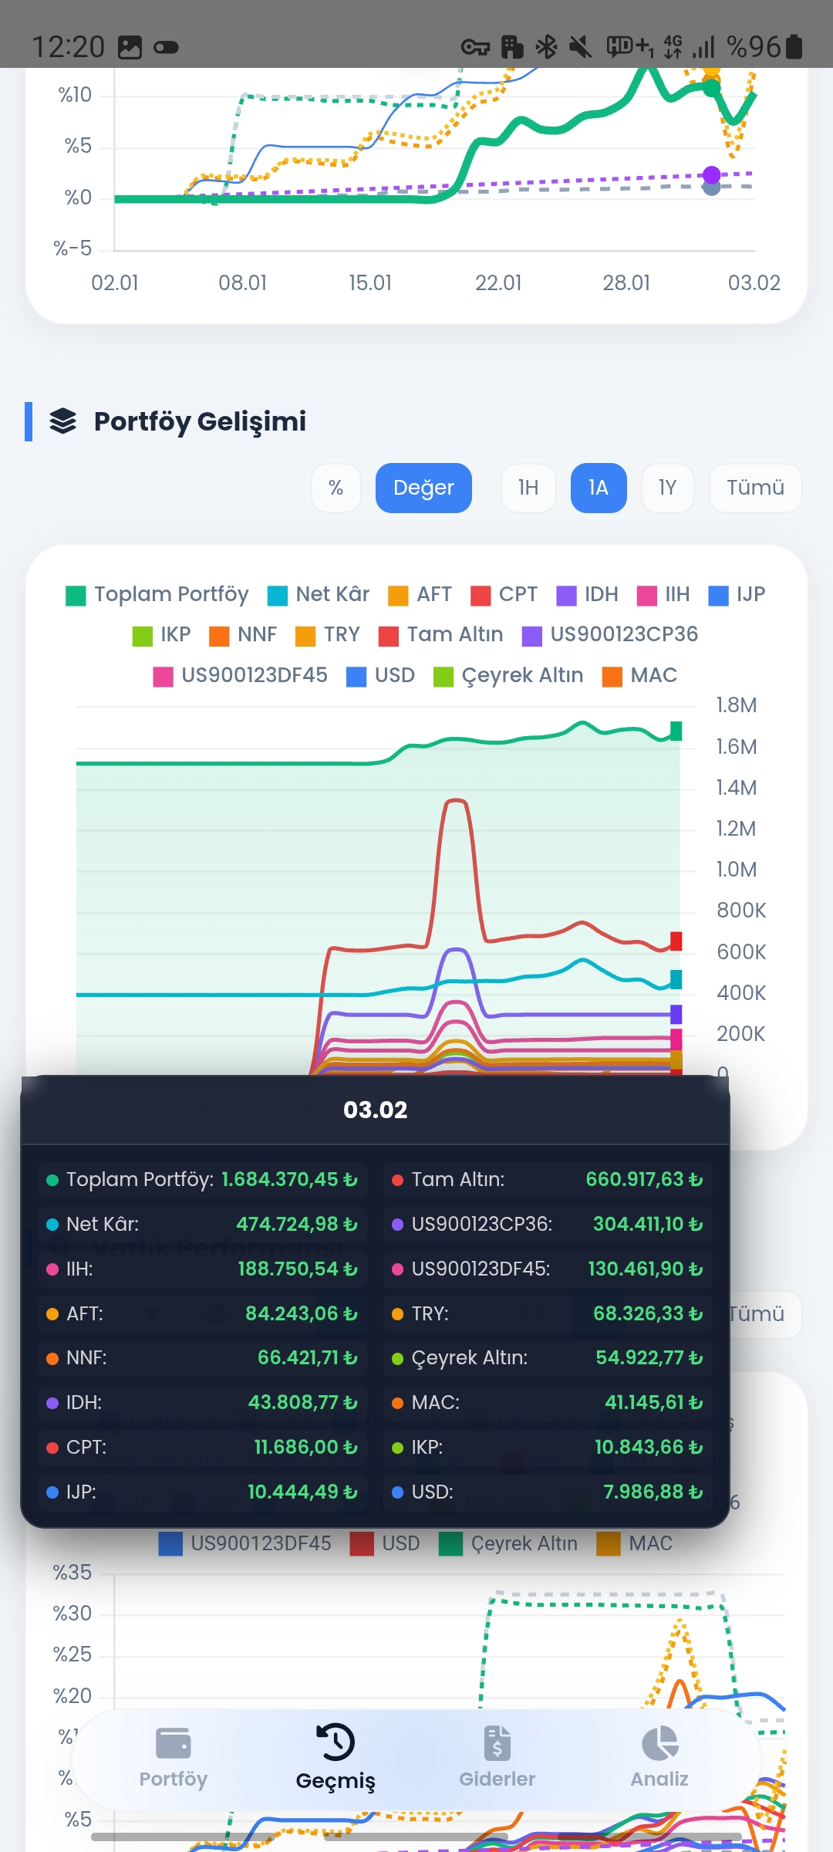This screenshot has width=833, height=1852.
Task: Toggle the TRY legend entry in Portföy Gelişimi
Action: pos(328,635)
